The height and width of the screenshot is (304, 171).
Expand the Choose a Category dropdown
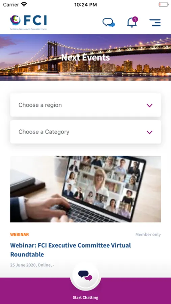click(86, 132)
